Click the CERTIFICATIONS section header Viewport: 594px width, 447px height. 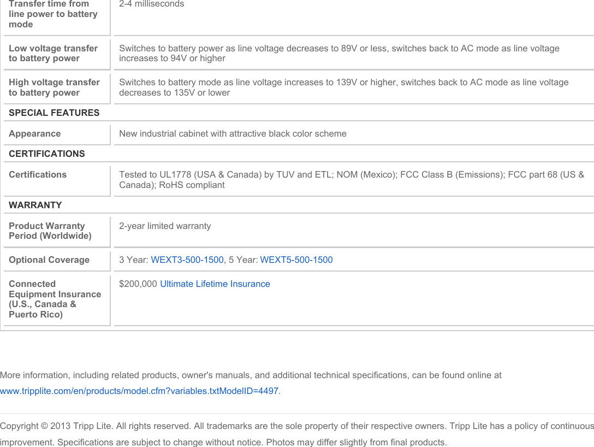tap(47, 154)
